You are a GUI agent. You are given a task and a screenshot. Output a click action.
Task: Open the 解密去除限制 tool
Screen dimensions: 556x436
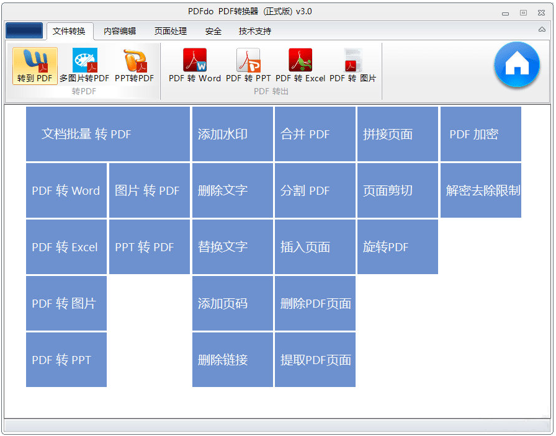(x=480, y=190)
